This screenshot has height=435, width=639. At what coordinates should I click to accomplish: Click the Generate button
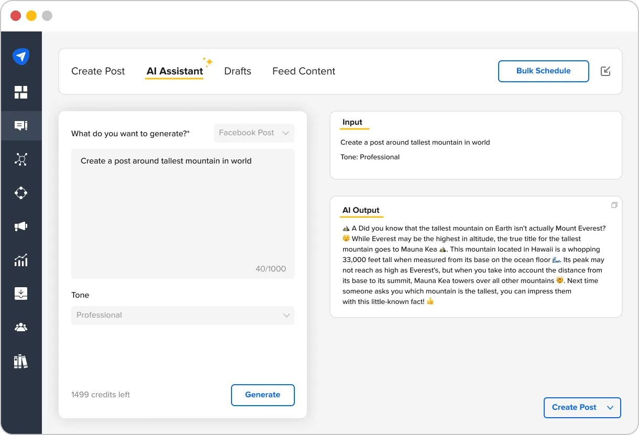(263, 395)
